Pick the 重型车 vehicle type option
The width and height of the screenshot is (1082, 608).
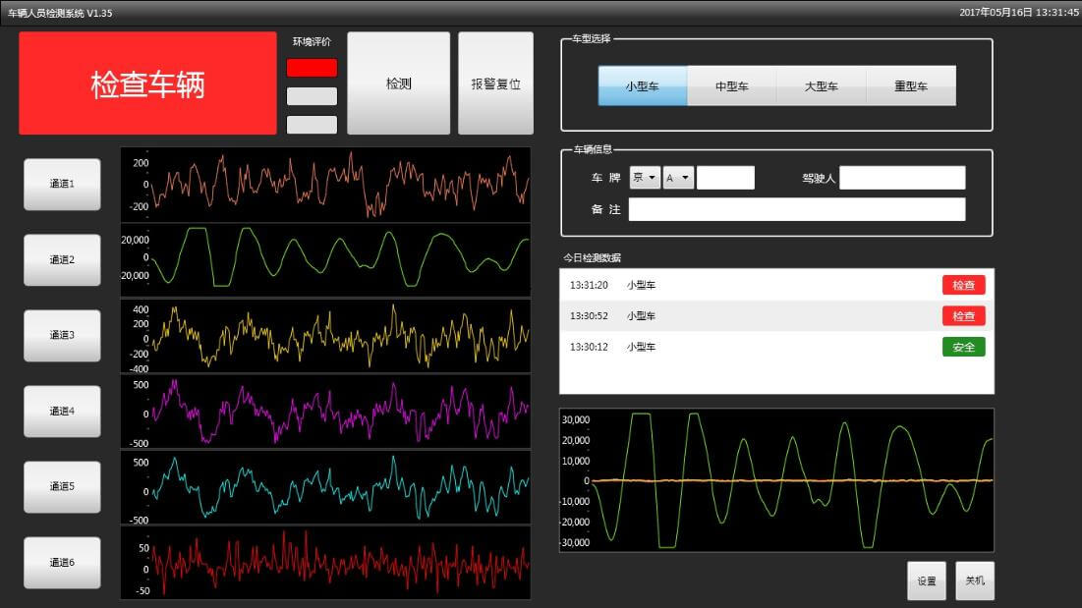pos(910,86)
